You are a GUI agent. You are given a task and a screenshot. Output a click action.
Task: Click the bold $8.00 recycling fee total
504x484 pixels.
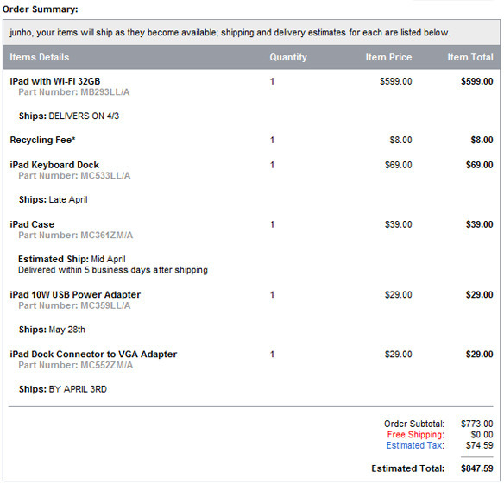pos(482,140)
